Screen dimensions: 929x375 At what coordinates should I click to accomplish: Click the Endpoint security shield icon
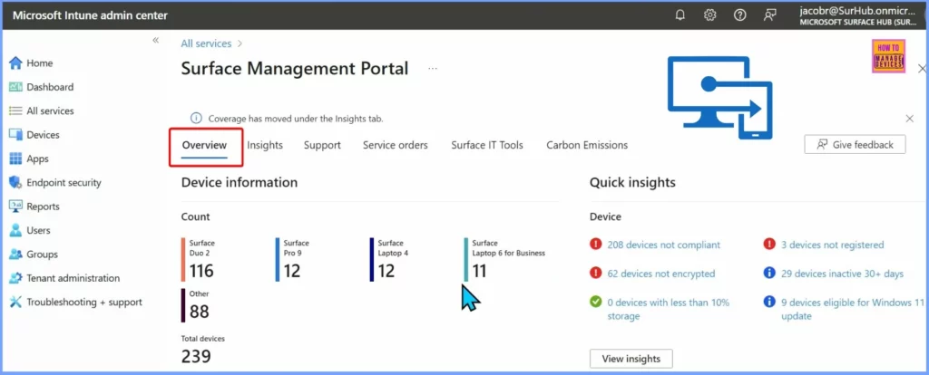pyautogui.click(x=15, y=183)
